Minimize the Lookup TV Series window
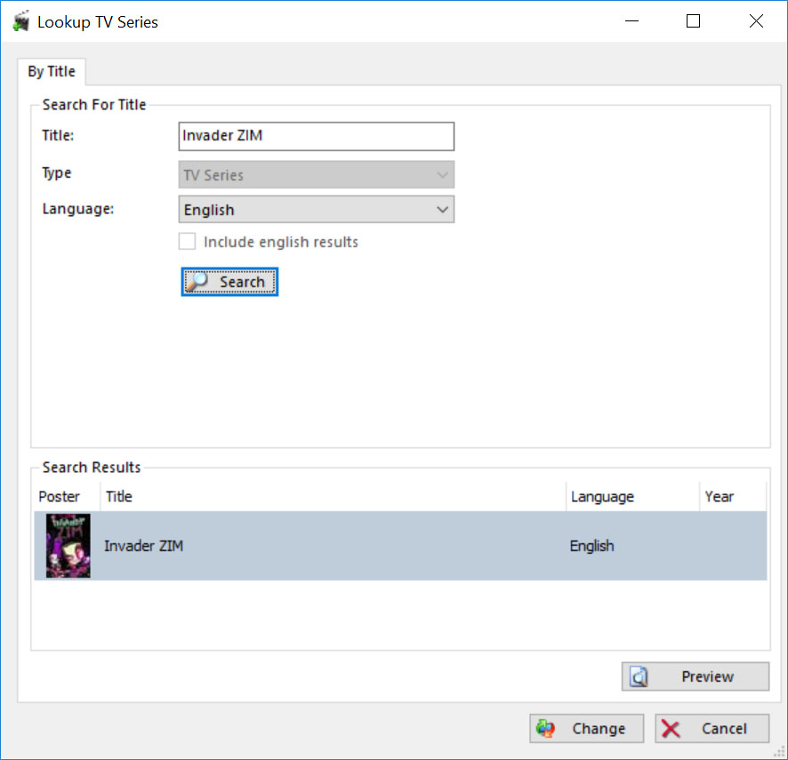Viewport: 788px width, 760px height. coord(631,21)
